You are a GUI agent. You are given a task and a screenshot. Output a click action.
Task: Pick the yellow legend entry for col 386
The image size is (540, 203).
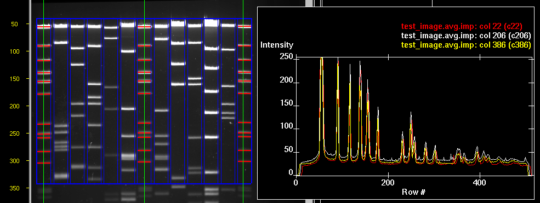coord(465,45)
